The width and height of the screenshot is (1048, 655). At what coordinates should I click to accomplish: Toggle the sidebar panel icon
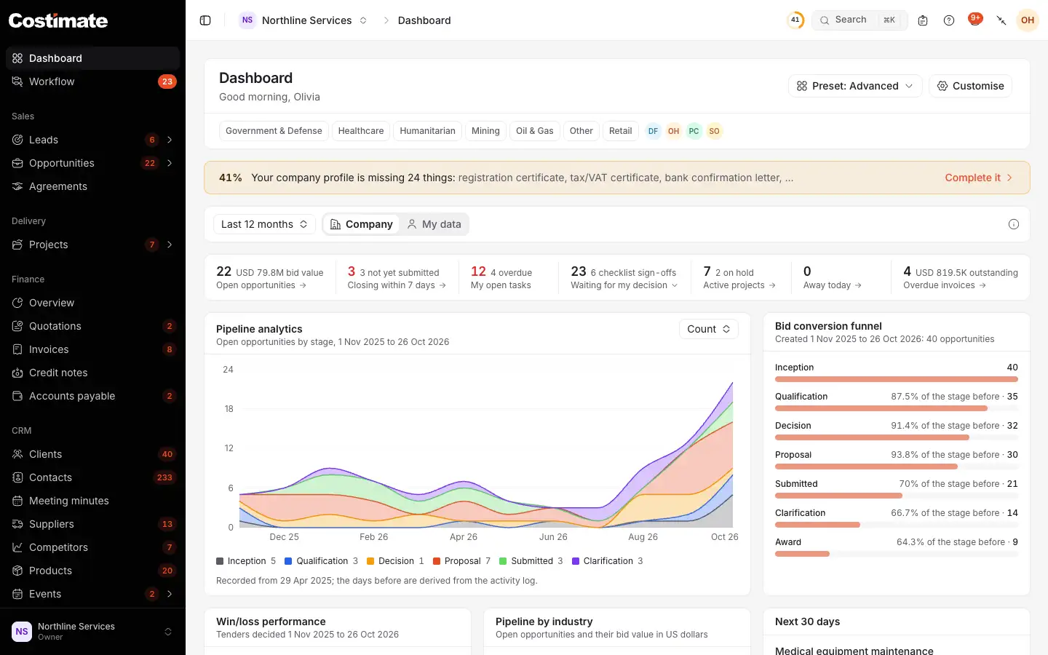click(205, 20)
